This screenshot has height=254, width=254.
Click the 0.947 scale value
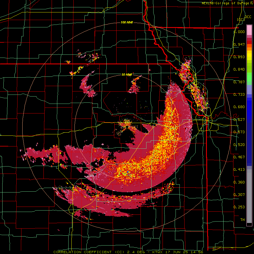pyautogui.click(x=239, y=44)
